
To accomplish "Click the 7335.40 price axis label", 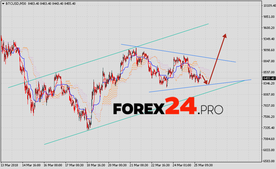I will (269, 128).
